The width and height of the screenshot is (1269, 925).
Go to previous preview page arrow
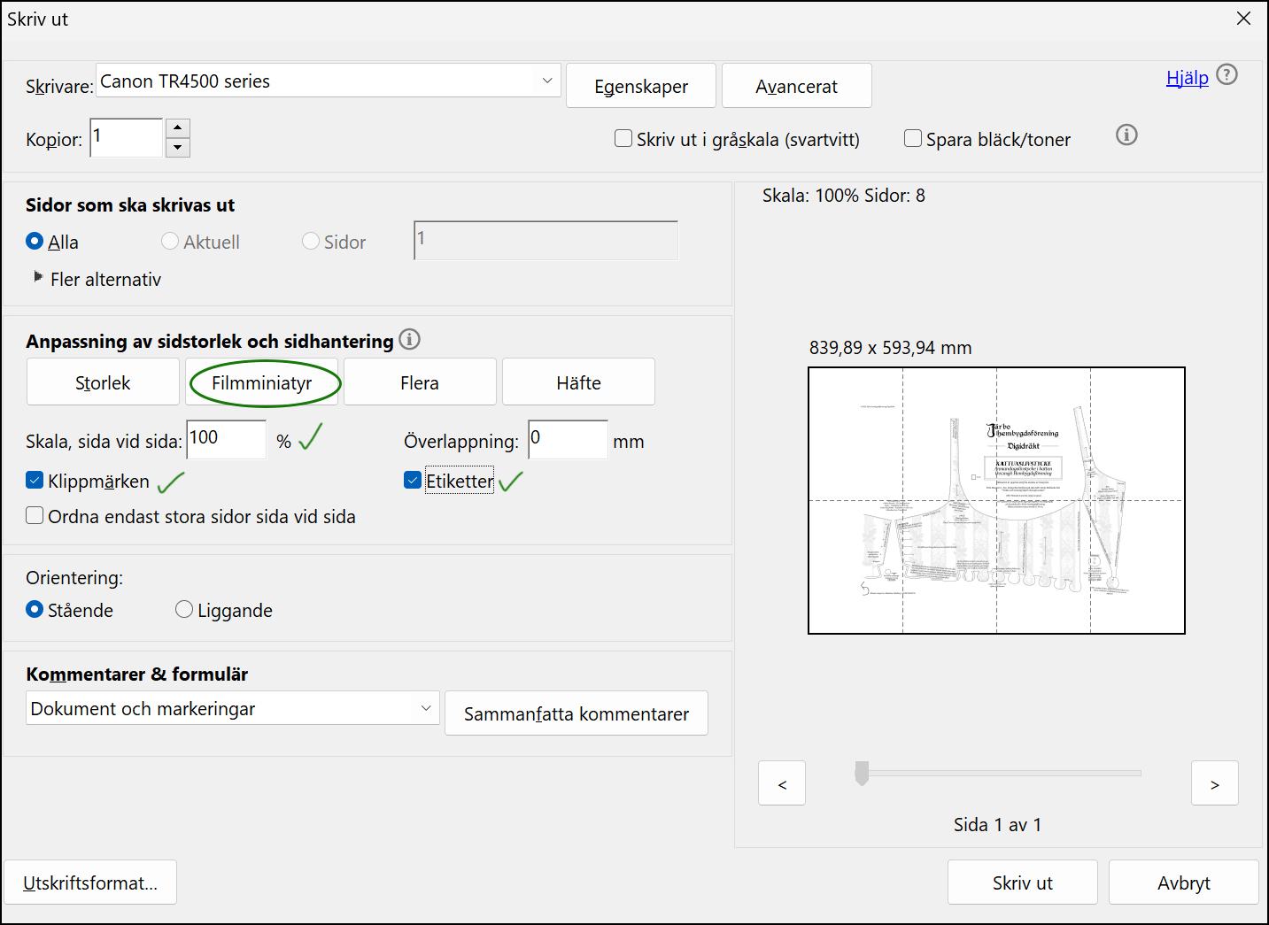[x=782, y=783]
